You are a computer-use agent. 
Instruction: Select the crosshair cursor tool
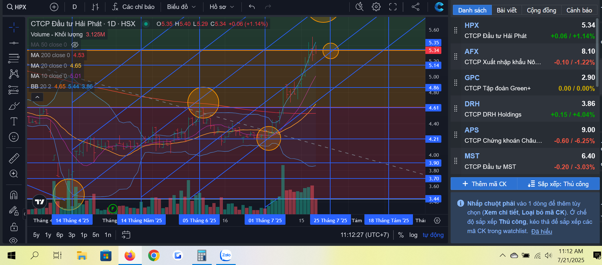coord(14,27)
